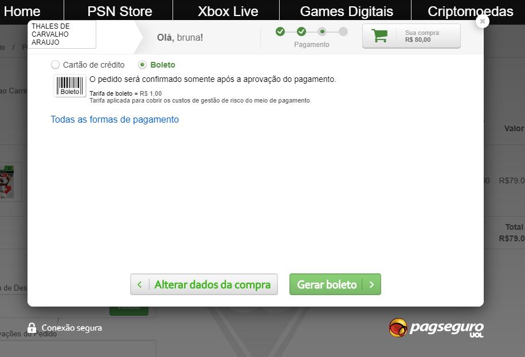Click the Boleto barcode icon
The image size is (525, 357).
click(70, 86)
